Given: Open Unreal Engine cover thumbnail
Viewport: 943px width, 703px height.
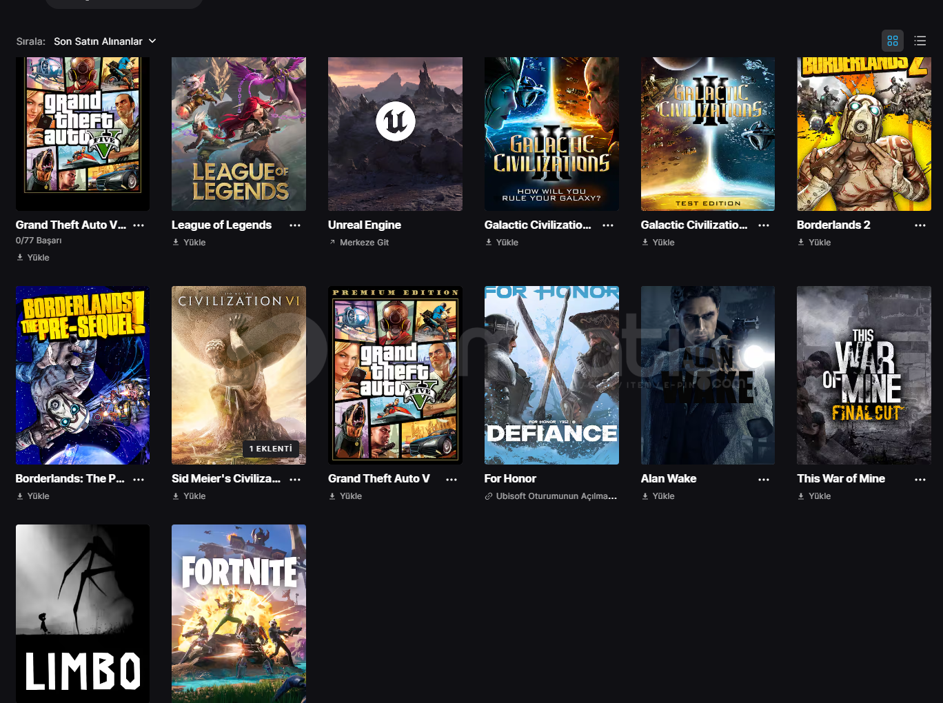Looking at the screenshot, I should (395, 134).
